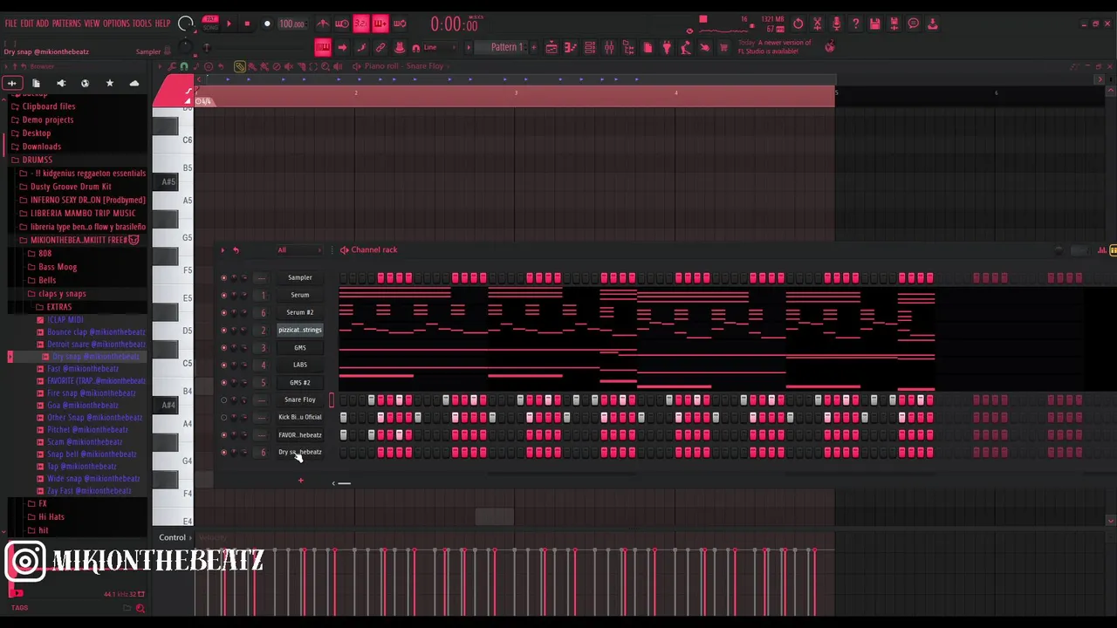The width and height of the screenshot is (1117, 628).
Task: Click the link-to-controller chain icon
Action: (380, 47)
